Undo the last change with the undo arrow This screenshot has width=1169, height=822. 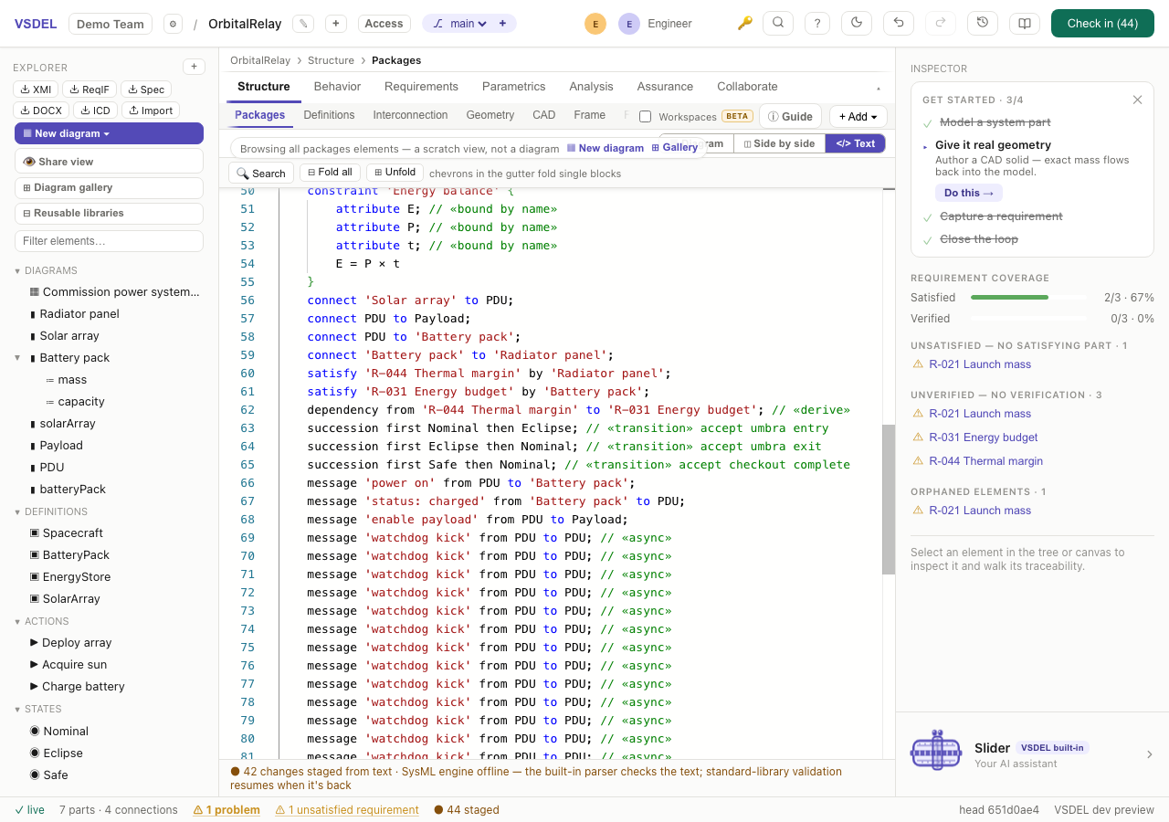899,24
